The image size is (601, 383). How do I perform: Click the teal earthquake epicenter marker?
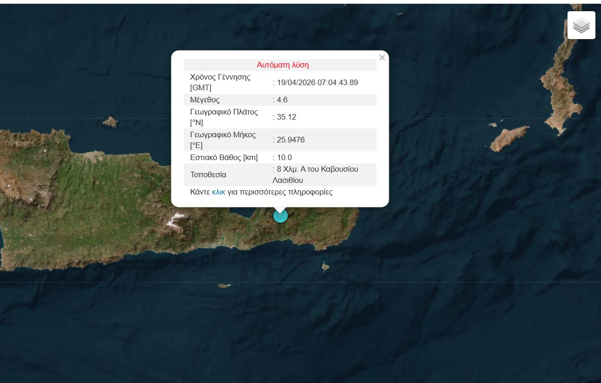280,215
